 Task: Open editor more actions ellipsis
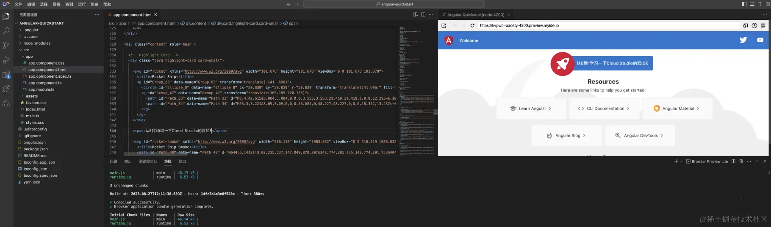(431, 14)
